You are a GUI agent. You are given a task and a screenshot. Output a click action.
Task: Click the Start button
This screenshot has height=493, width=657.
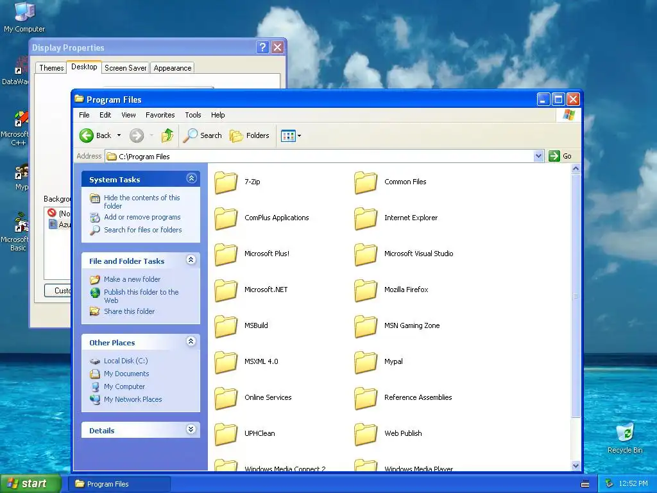[x=31, y=484]
